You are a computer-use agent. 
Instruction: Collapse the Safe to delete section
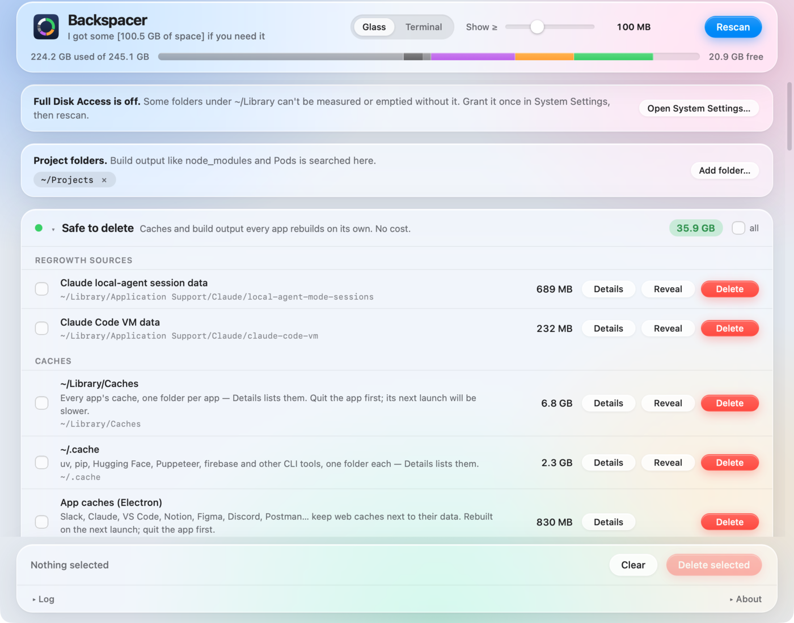(x=53, y=229)
